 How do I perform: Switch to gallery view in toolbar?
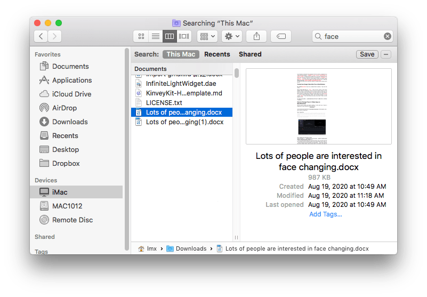(184, 36)
